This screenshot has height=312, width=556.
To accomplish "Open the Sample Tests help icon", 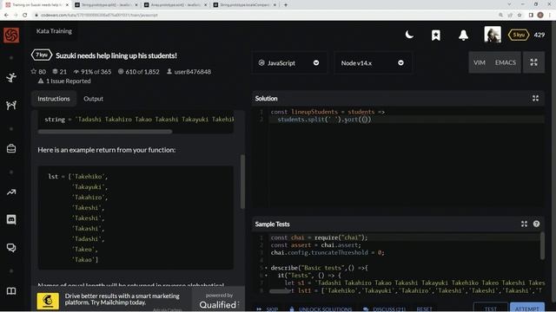I will [x=536, y=224].
